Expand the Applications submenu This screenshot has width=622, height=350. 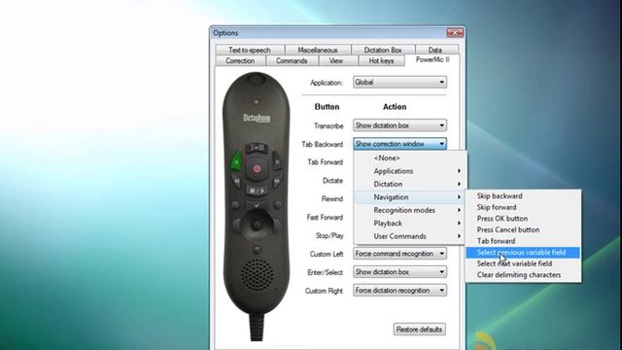pyautogui.click(x=410, y=171)
